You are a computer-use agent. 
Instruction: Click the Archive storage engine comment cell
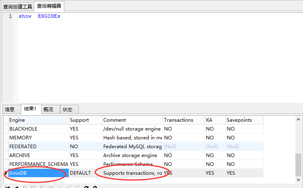(x=132, y=155)
